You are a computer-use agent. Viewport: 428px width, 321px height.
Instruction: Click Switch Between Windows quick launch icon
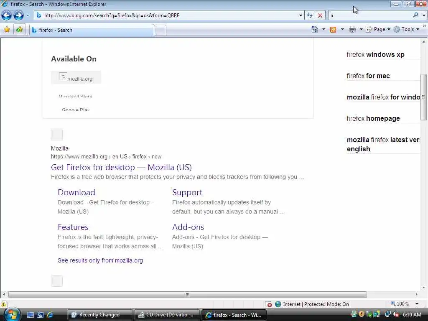click(x=40, y=315)
